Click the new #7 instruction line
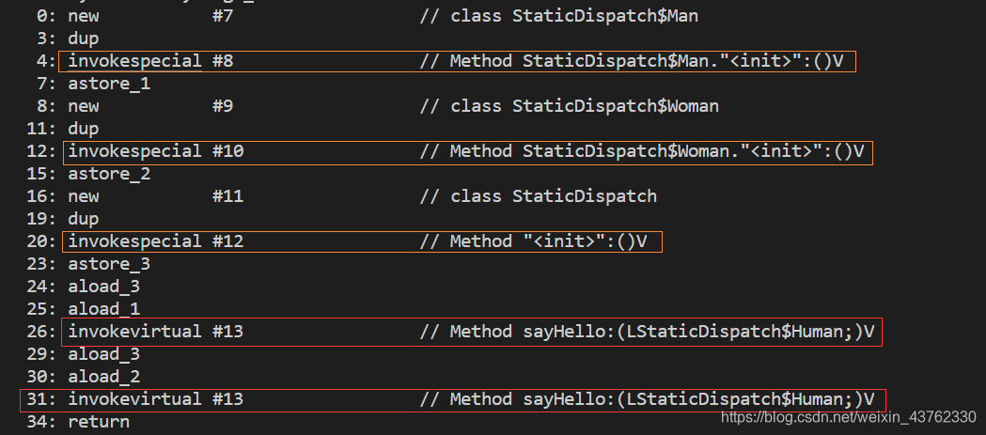 150,16
